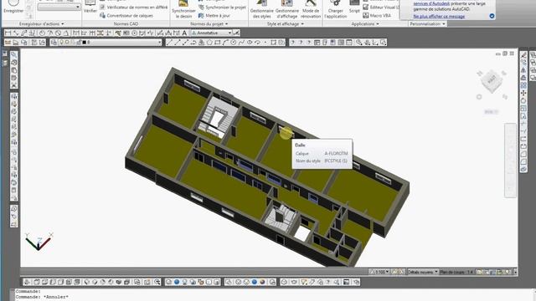Click command line input area
This screenshot has width=536, height=301.
(274, 295)
